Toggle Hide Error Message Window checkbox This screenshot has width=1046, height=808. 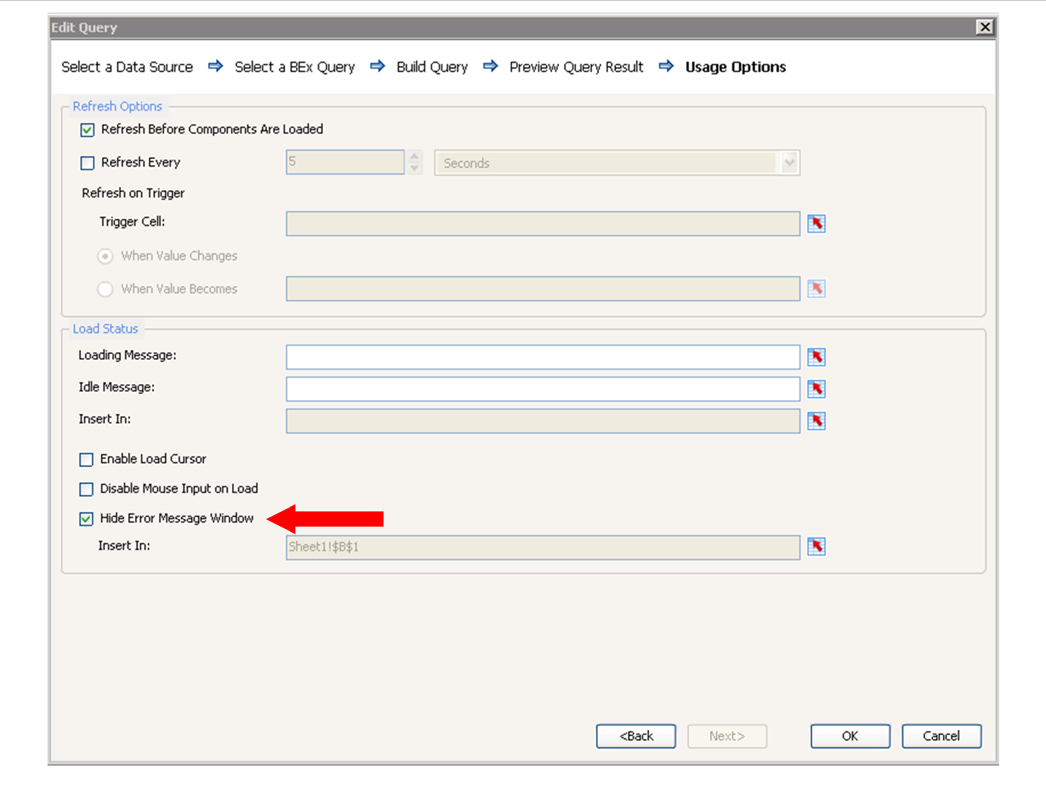click(86, 519)
